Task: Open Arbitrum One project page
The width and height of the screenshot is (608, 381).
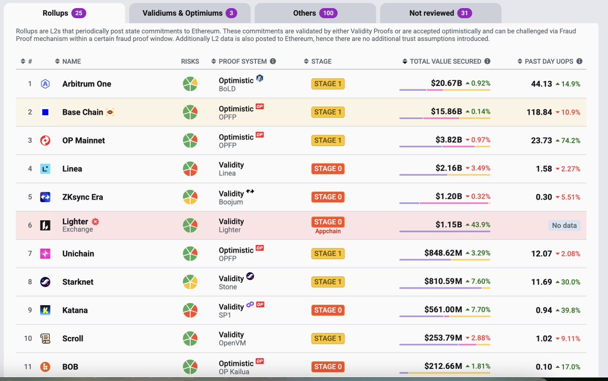Action: click(87, 84)
